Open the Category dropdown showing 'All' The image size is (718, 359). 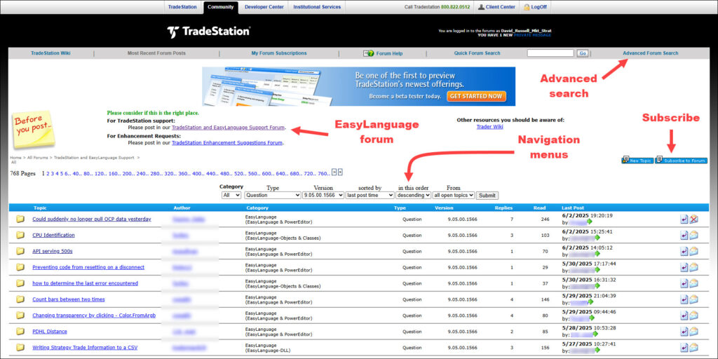tap(231, 195)
